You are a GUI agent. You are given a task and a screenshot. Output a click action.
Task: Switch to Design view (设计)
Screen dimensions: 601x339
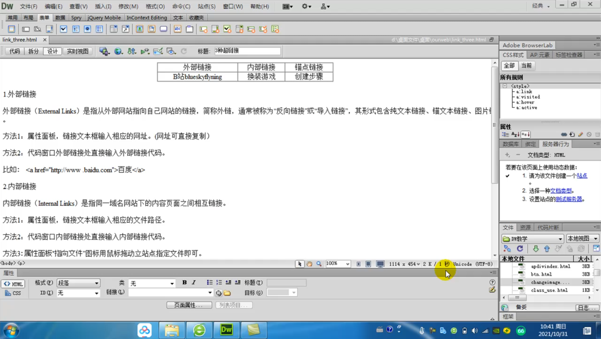coord(52,51)
